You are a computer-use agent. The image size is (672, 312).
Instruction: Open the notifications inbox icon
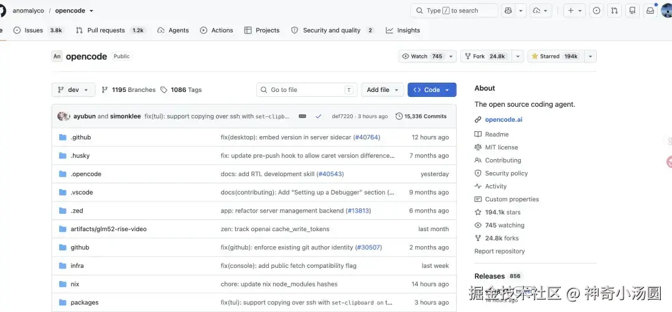pos(650,11)
